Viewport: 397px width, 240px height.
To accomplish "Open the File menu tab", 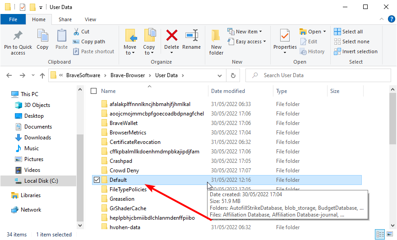I will tap(13, 19).
